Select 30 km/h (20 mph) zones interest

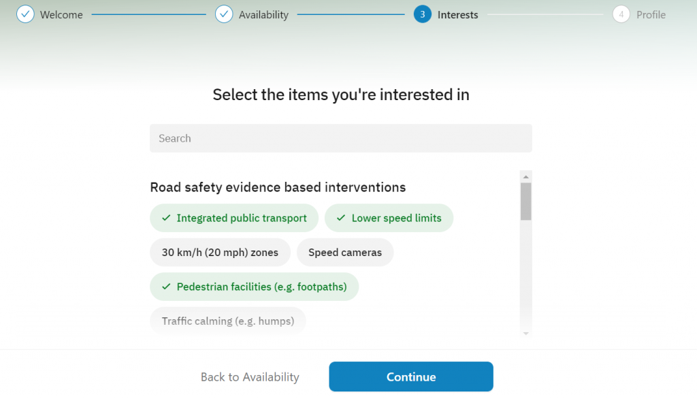point(220,252)
